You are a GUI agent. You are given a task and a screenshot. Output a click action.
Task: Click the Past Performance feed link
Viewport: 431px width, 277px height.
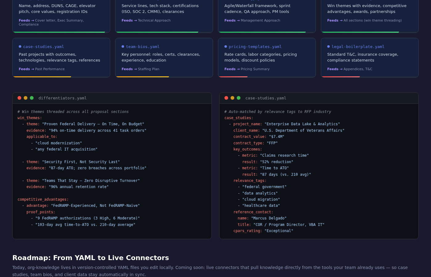point(50,69)
